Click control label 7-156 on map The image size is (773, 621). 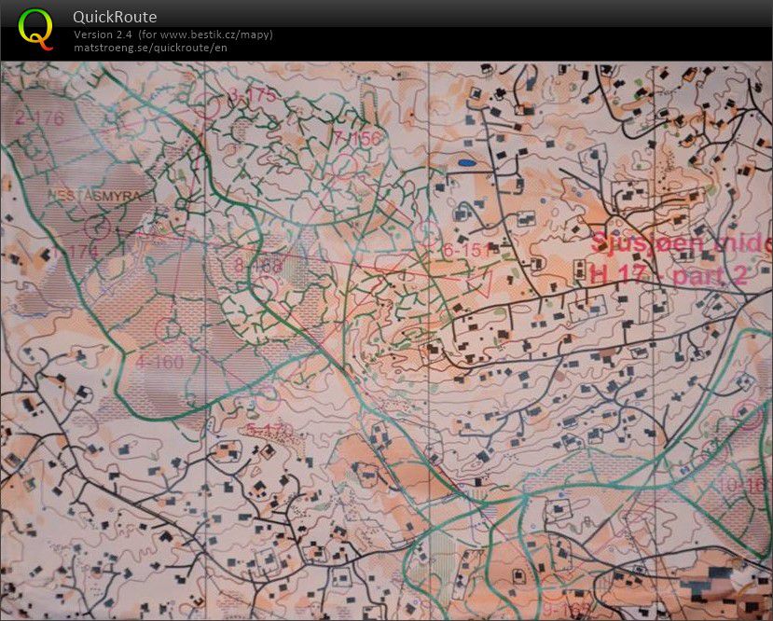pos(357,139)
